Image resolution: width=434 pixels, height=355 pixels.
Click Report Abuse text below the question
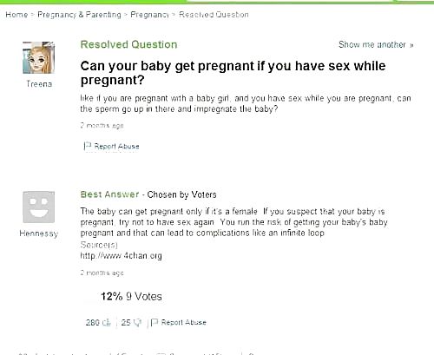116,146
